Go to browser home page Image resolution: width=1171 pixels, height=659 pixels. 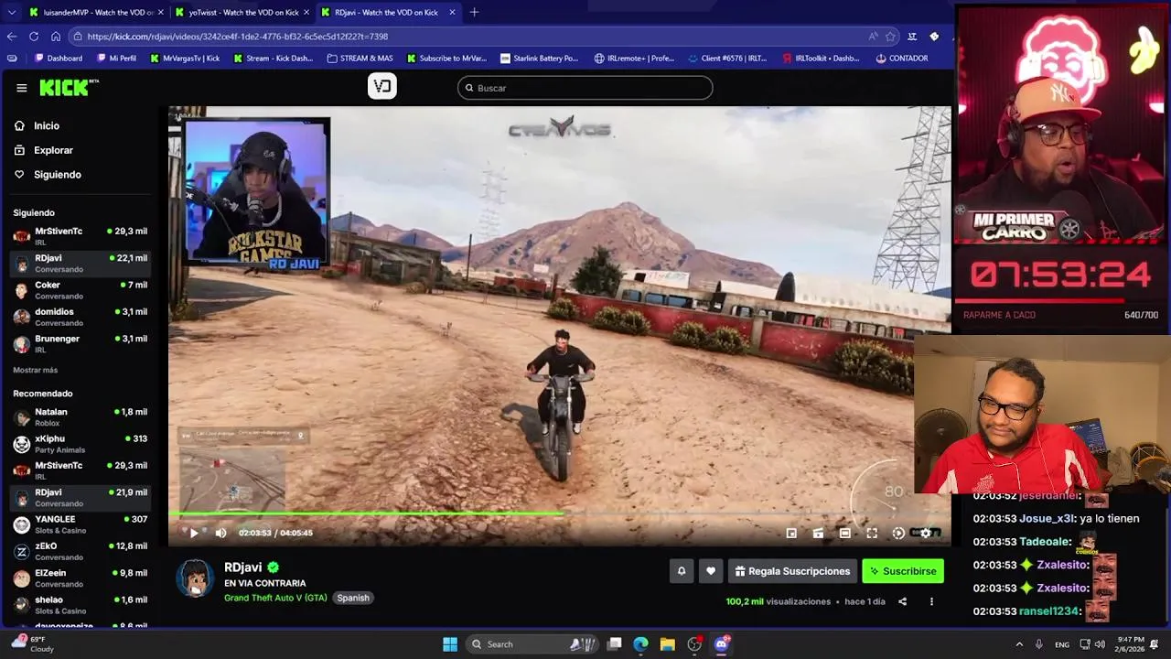point(56,37)
